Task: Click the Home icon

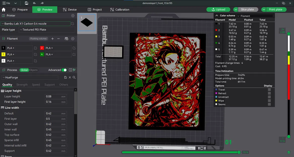Action: click(4, 10)
